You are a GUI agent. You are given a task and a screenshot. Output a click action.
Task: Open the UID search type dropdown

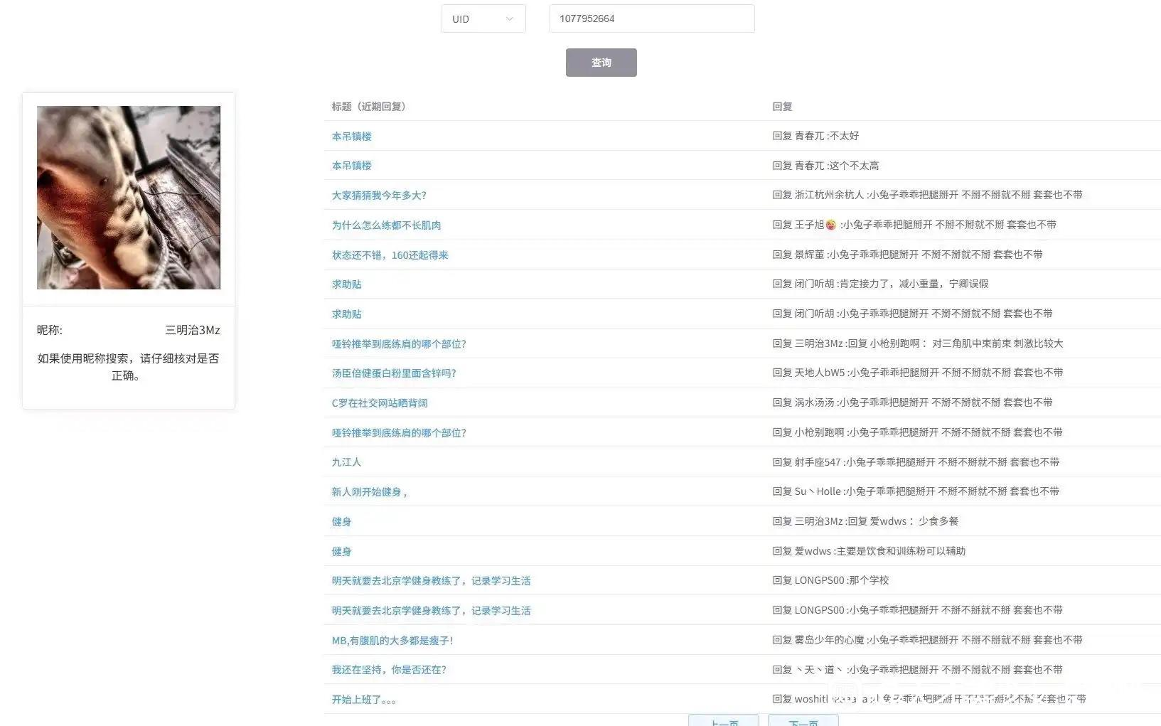click(x=483, y=18)
